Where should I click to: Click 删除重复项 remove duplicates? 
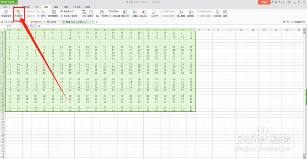click(x=67, y=12)
